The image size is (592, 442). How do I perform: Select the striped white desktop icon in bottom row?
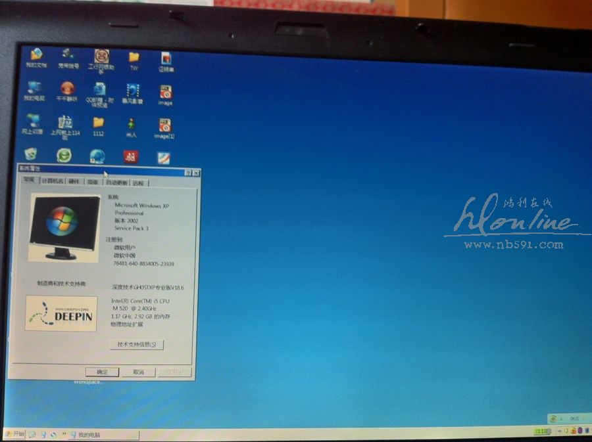click(164, 158)
